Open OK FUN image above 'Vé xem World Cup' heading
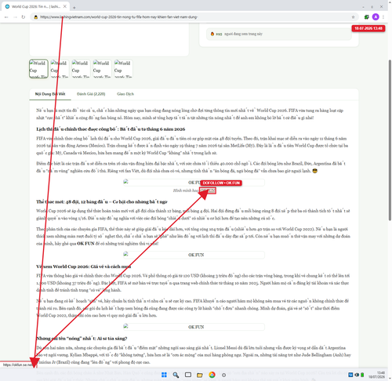This screenshot has width=392, height=381. click(x=194, y=255)
